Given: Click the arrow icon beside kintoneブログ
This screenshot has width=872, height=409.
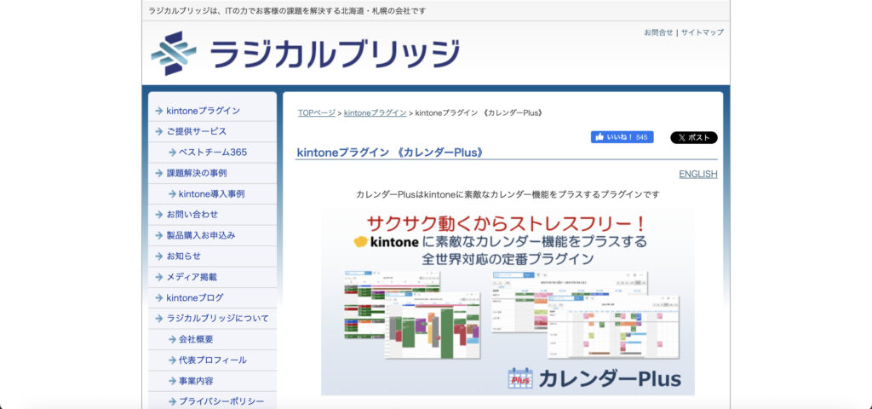Looking at the screenshot, I should (x=159, y=297).
